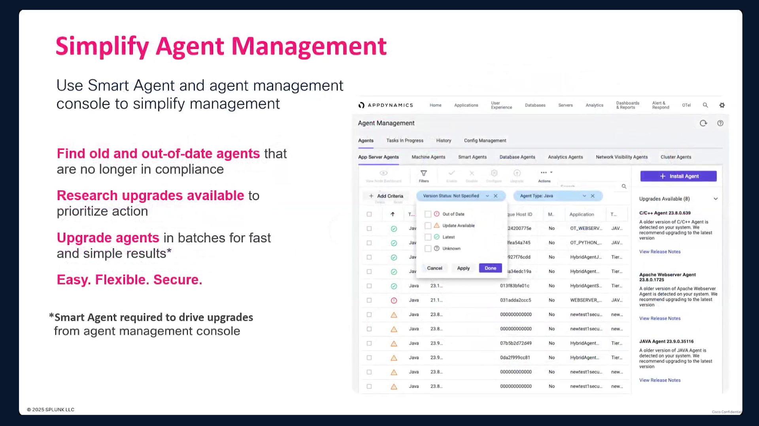Viewport: 759px width, 426px height.
Task: Switch to the Tasks In Progress tab
Action: click(x=405, y=140)
